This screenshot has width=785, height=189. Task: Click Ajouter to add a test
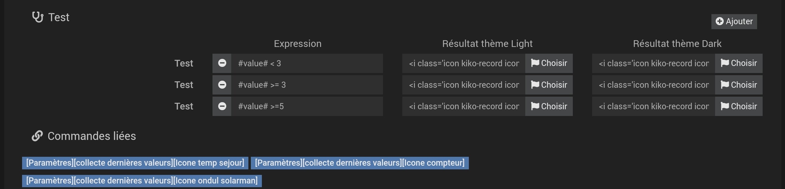(x=734, y=21)
